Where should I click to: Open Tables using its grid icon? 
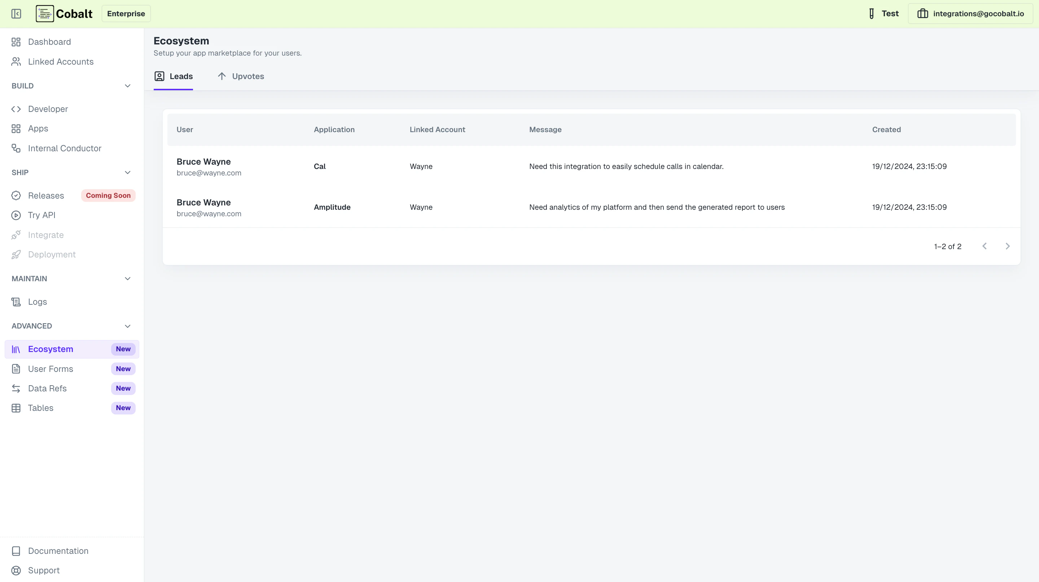tap(16, 408)
